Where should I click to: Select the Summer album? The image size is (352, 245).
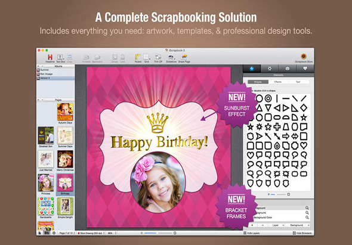[x=55, y=70]
